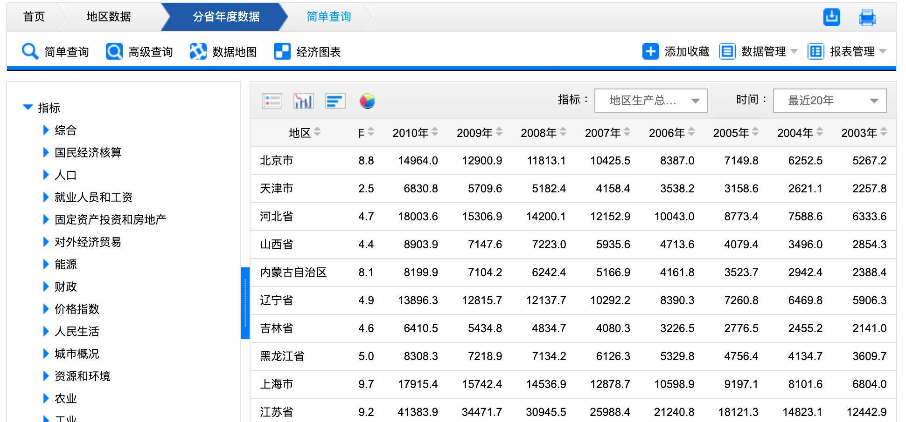Screen dimensions: 906x422
Task: Click the 辽宁省 2009年 value 12815.7
Action: [482, 300]
